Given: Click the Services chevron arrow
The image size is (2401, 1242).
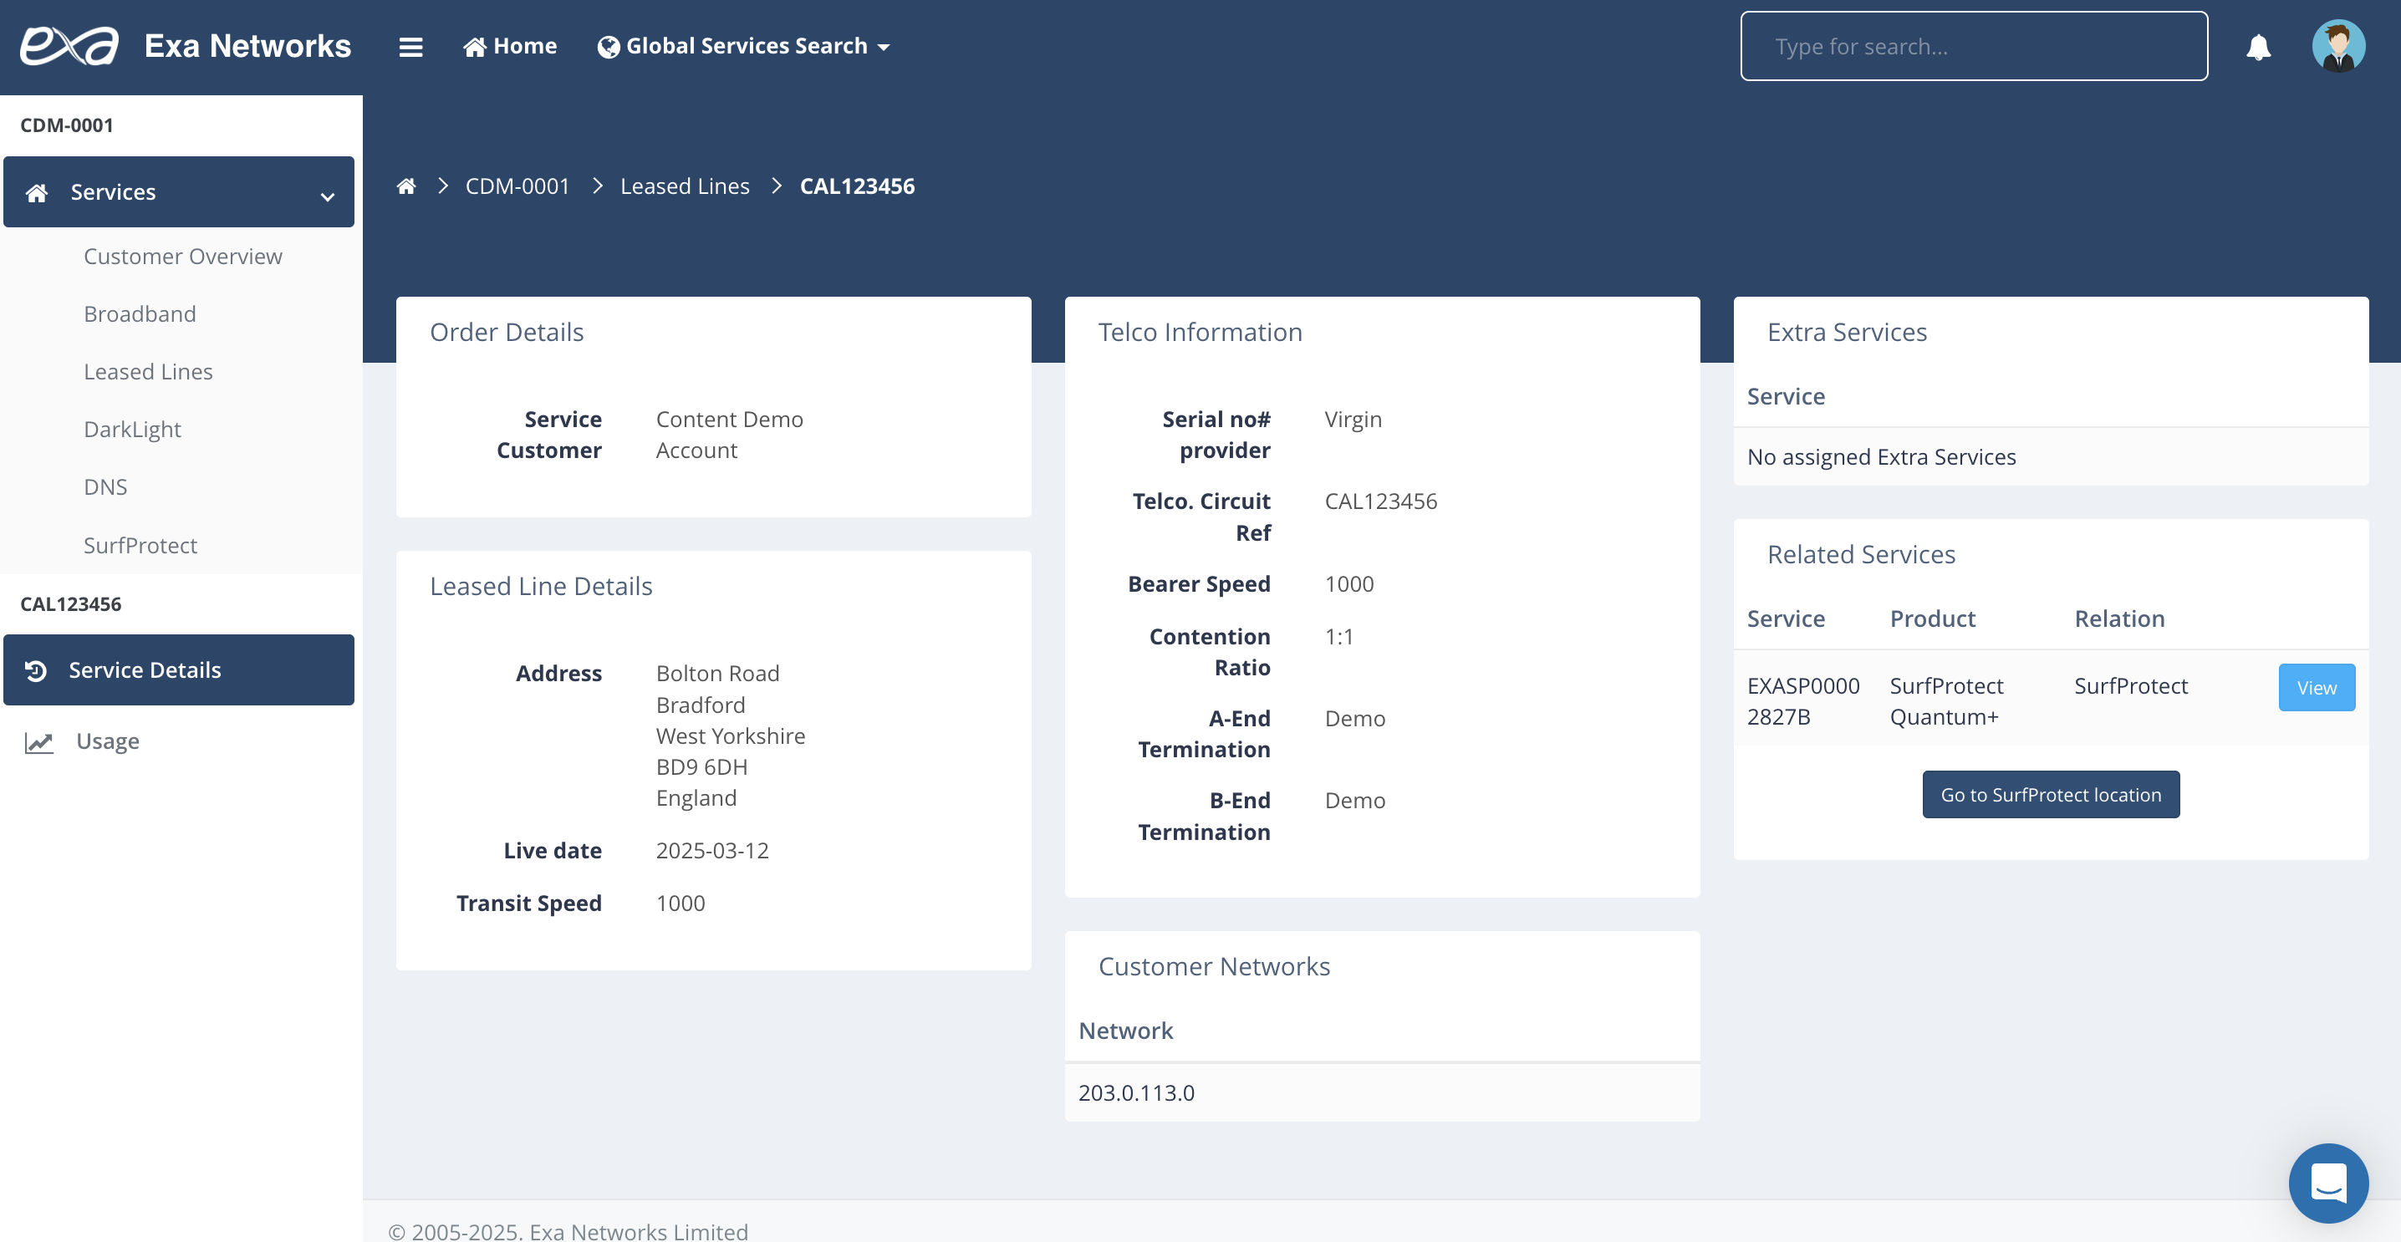Looking at the screenshot, I should pyautogui.click(x=327, y=196).
